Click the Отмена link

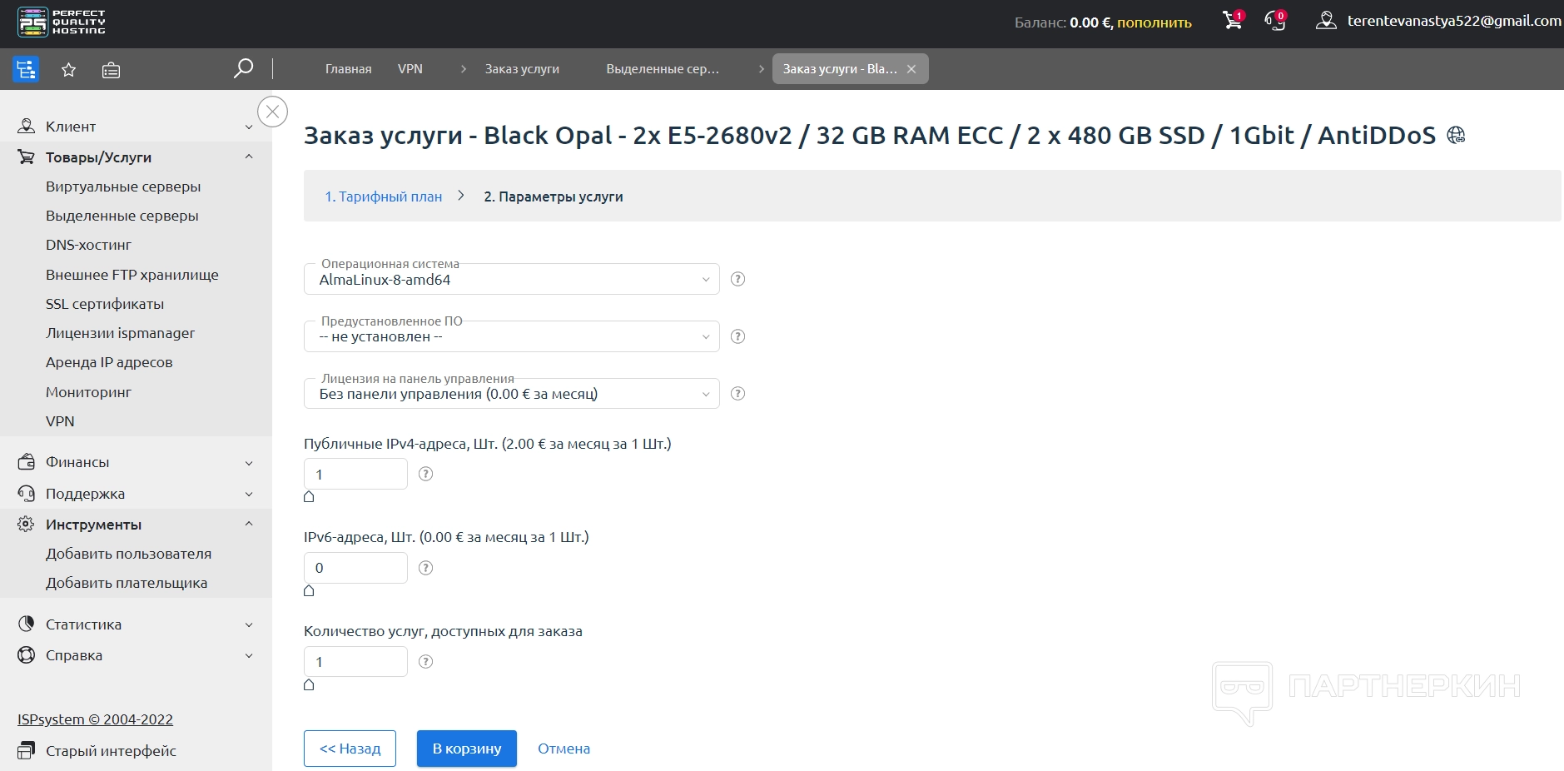(x=564, y=749)
